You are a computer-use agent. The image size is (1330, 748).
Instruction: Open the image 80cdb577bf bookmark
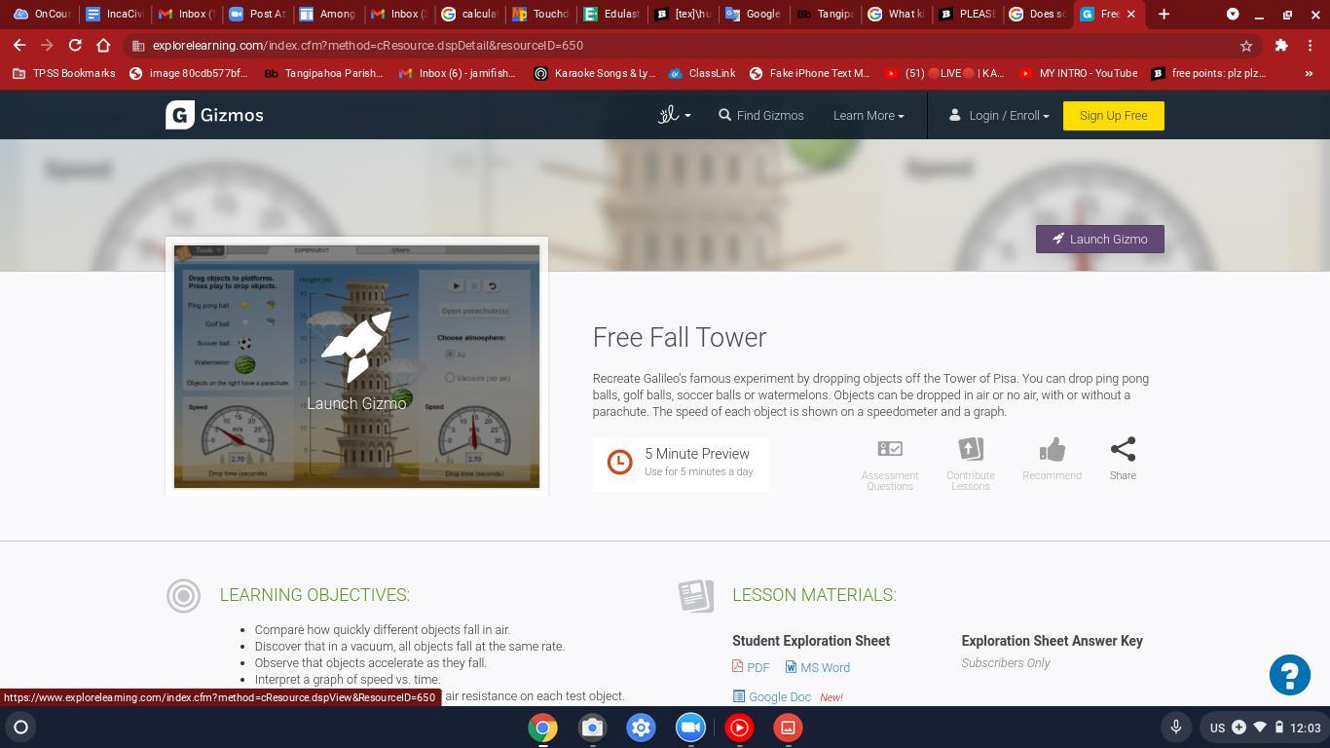click(x=189, y=73)
